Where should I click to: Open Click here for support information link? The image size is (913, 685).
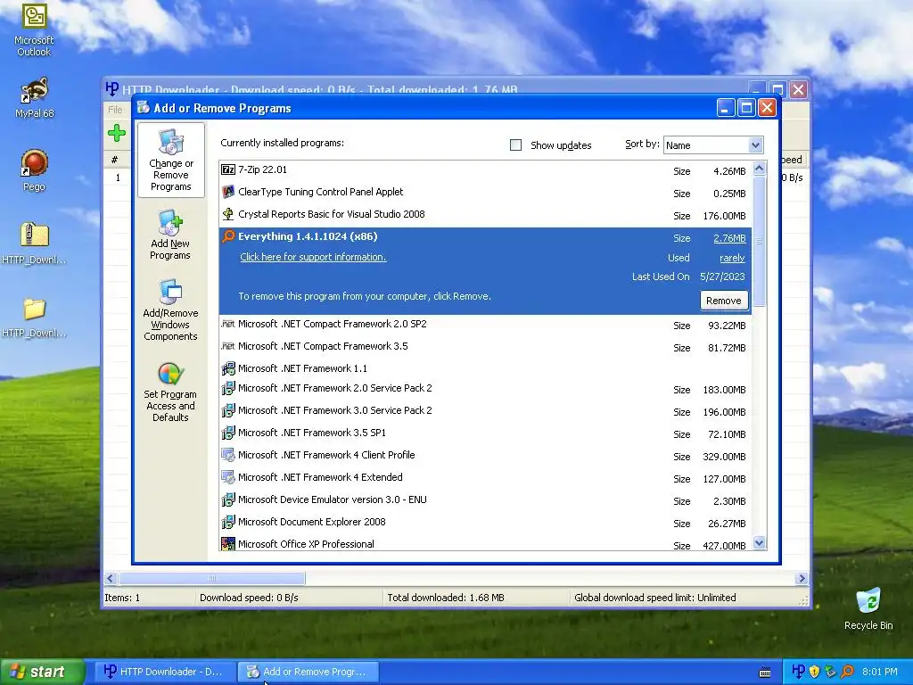click(313, 257)
